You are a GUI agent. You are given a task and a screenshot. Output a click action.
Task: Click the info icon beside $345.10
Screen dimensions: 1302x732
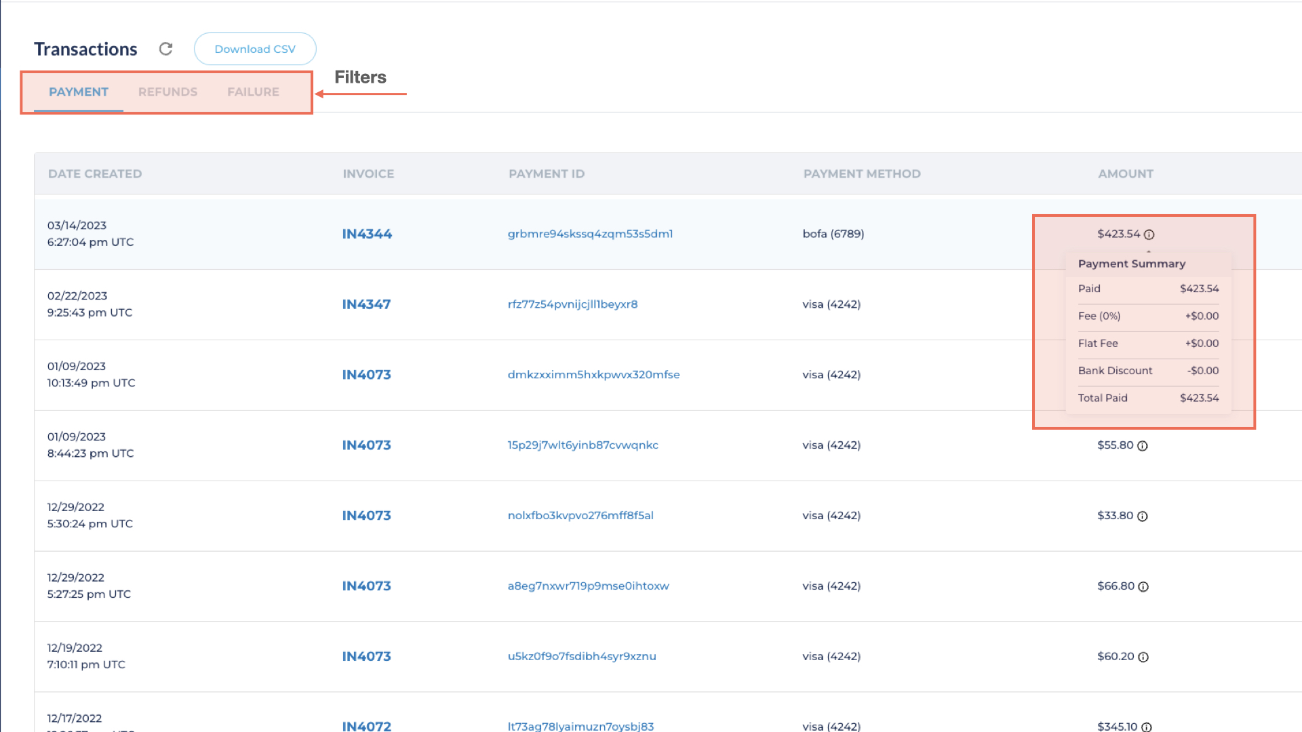pos(1146,726)
